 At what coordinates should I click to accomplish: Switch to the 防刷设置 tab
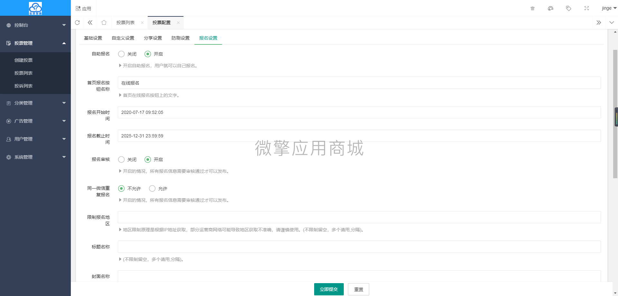point(181,38)
